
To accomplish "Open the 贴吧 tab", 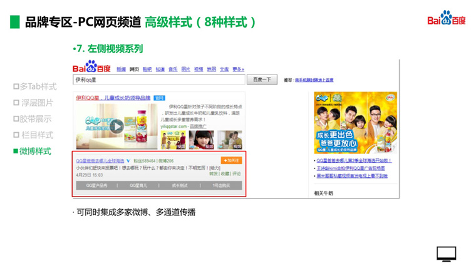I will pos(147,70).
